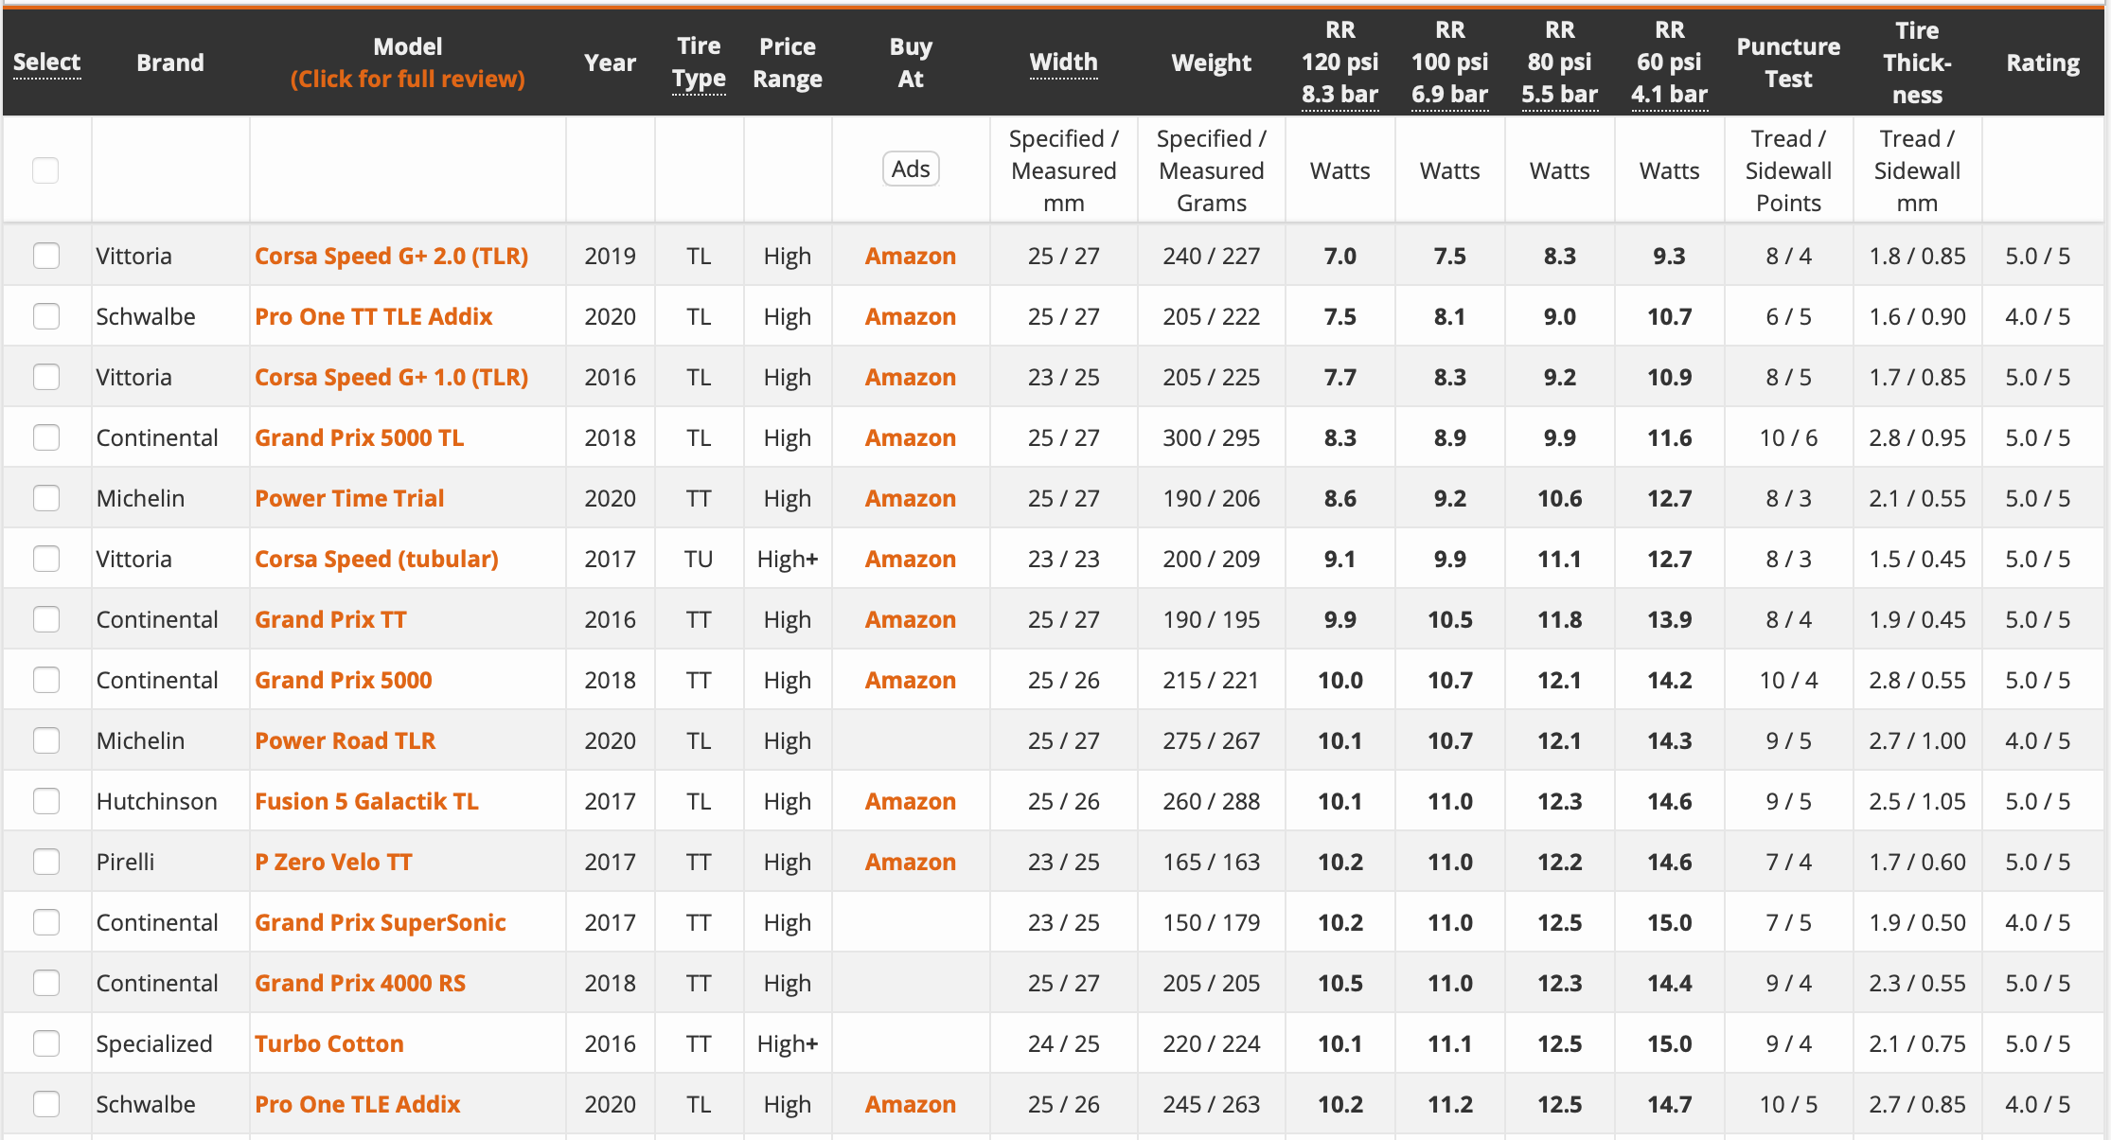Follow Amazon link for Corsa Speed (tubular)
The height and width of the screenshot is (1140, 2111).
pyautogui.click(x=911, y=559)
